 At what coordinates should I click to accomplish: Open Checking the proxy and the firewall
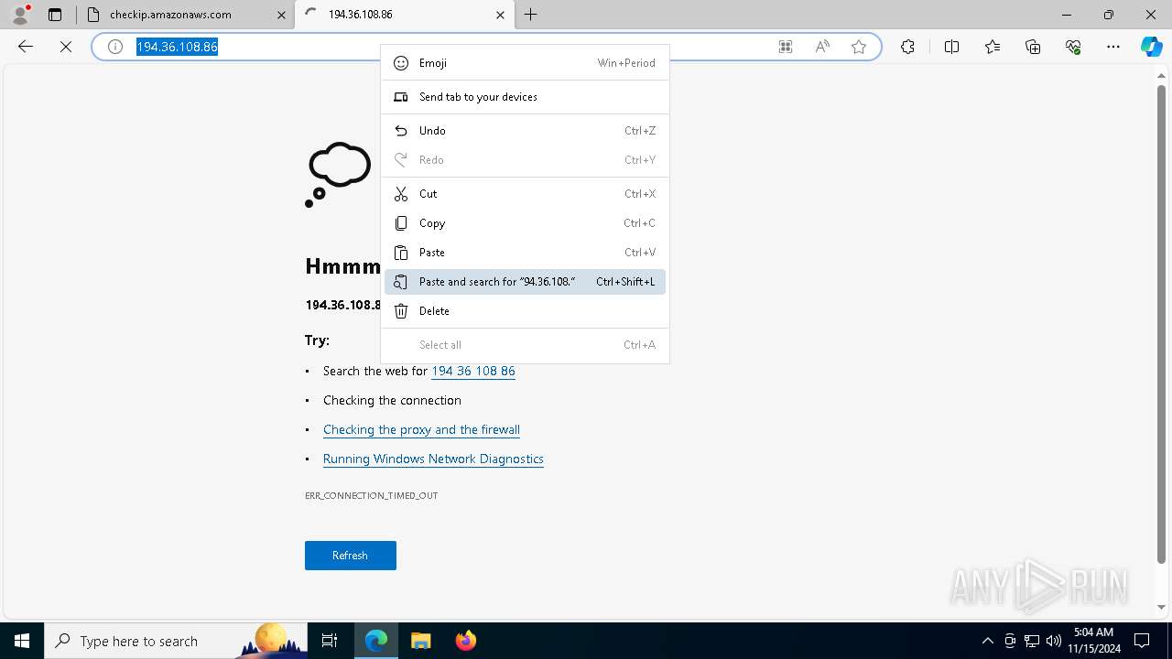[421, 429]
